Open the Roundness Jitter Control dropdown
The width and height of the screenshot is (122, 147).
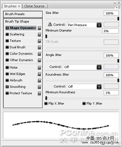pyautogui.click(x=84, y=87)
